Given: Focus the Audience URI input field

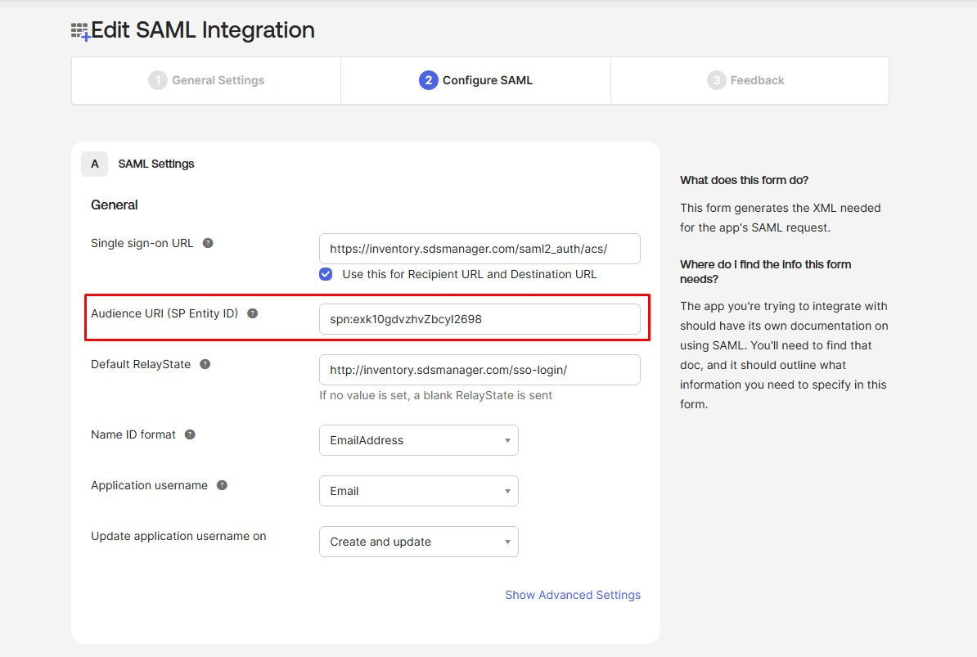Looking at the screenshot, I should point(479,319).
